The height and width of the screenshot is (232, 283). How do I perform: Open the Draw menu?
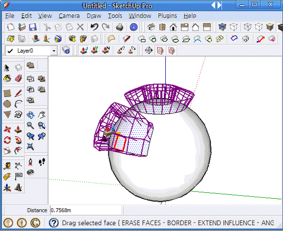[94, 16]
